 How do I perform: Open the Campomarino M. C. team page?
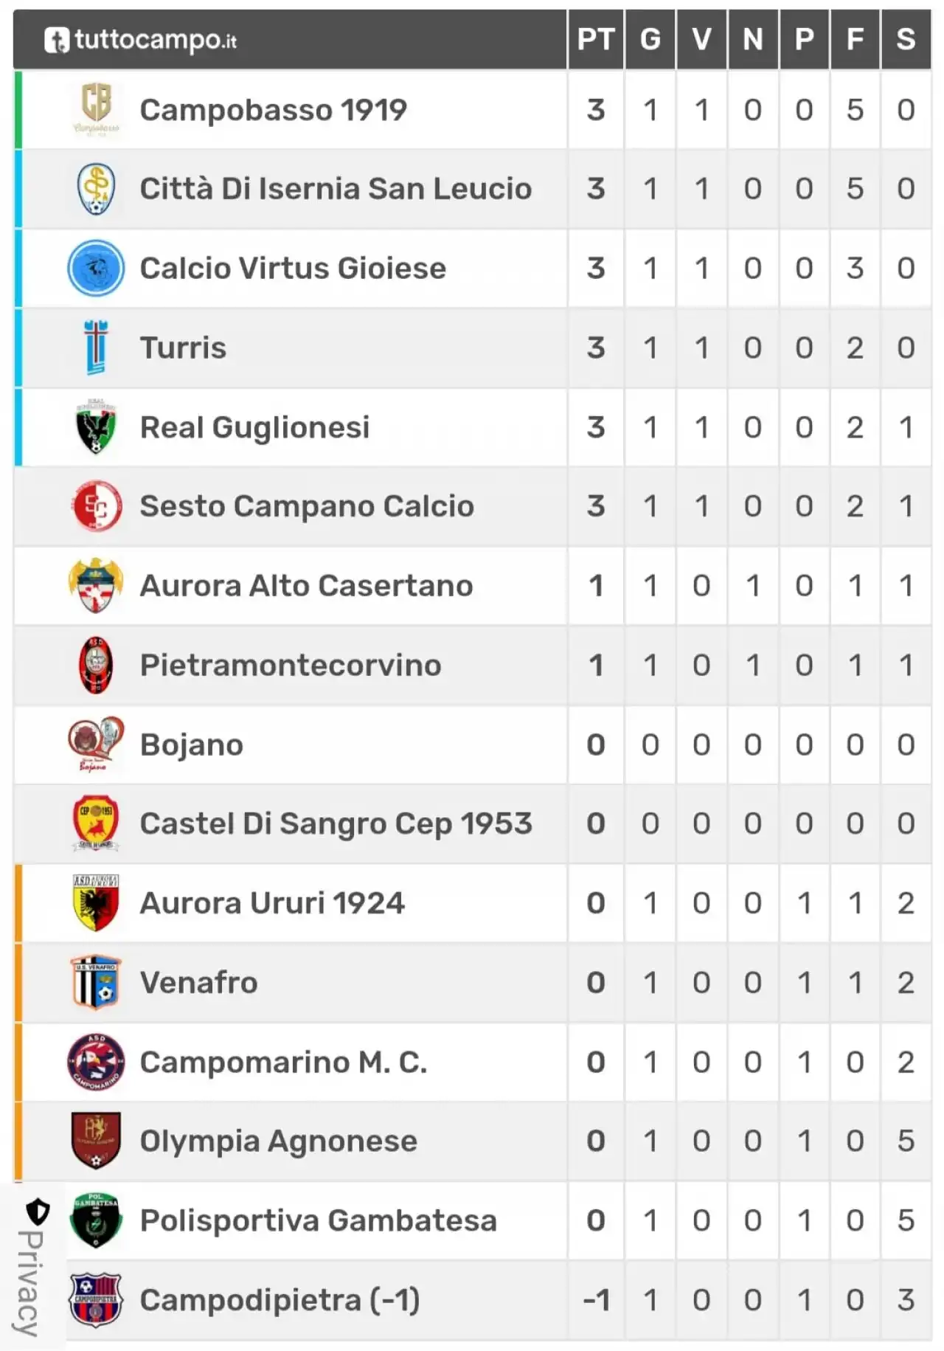(283, 1063)
